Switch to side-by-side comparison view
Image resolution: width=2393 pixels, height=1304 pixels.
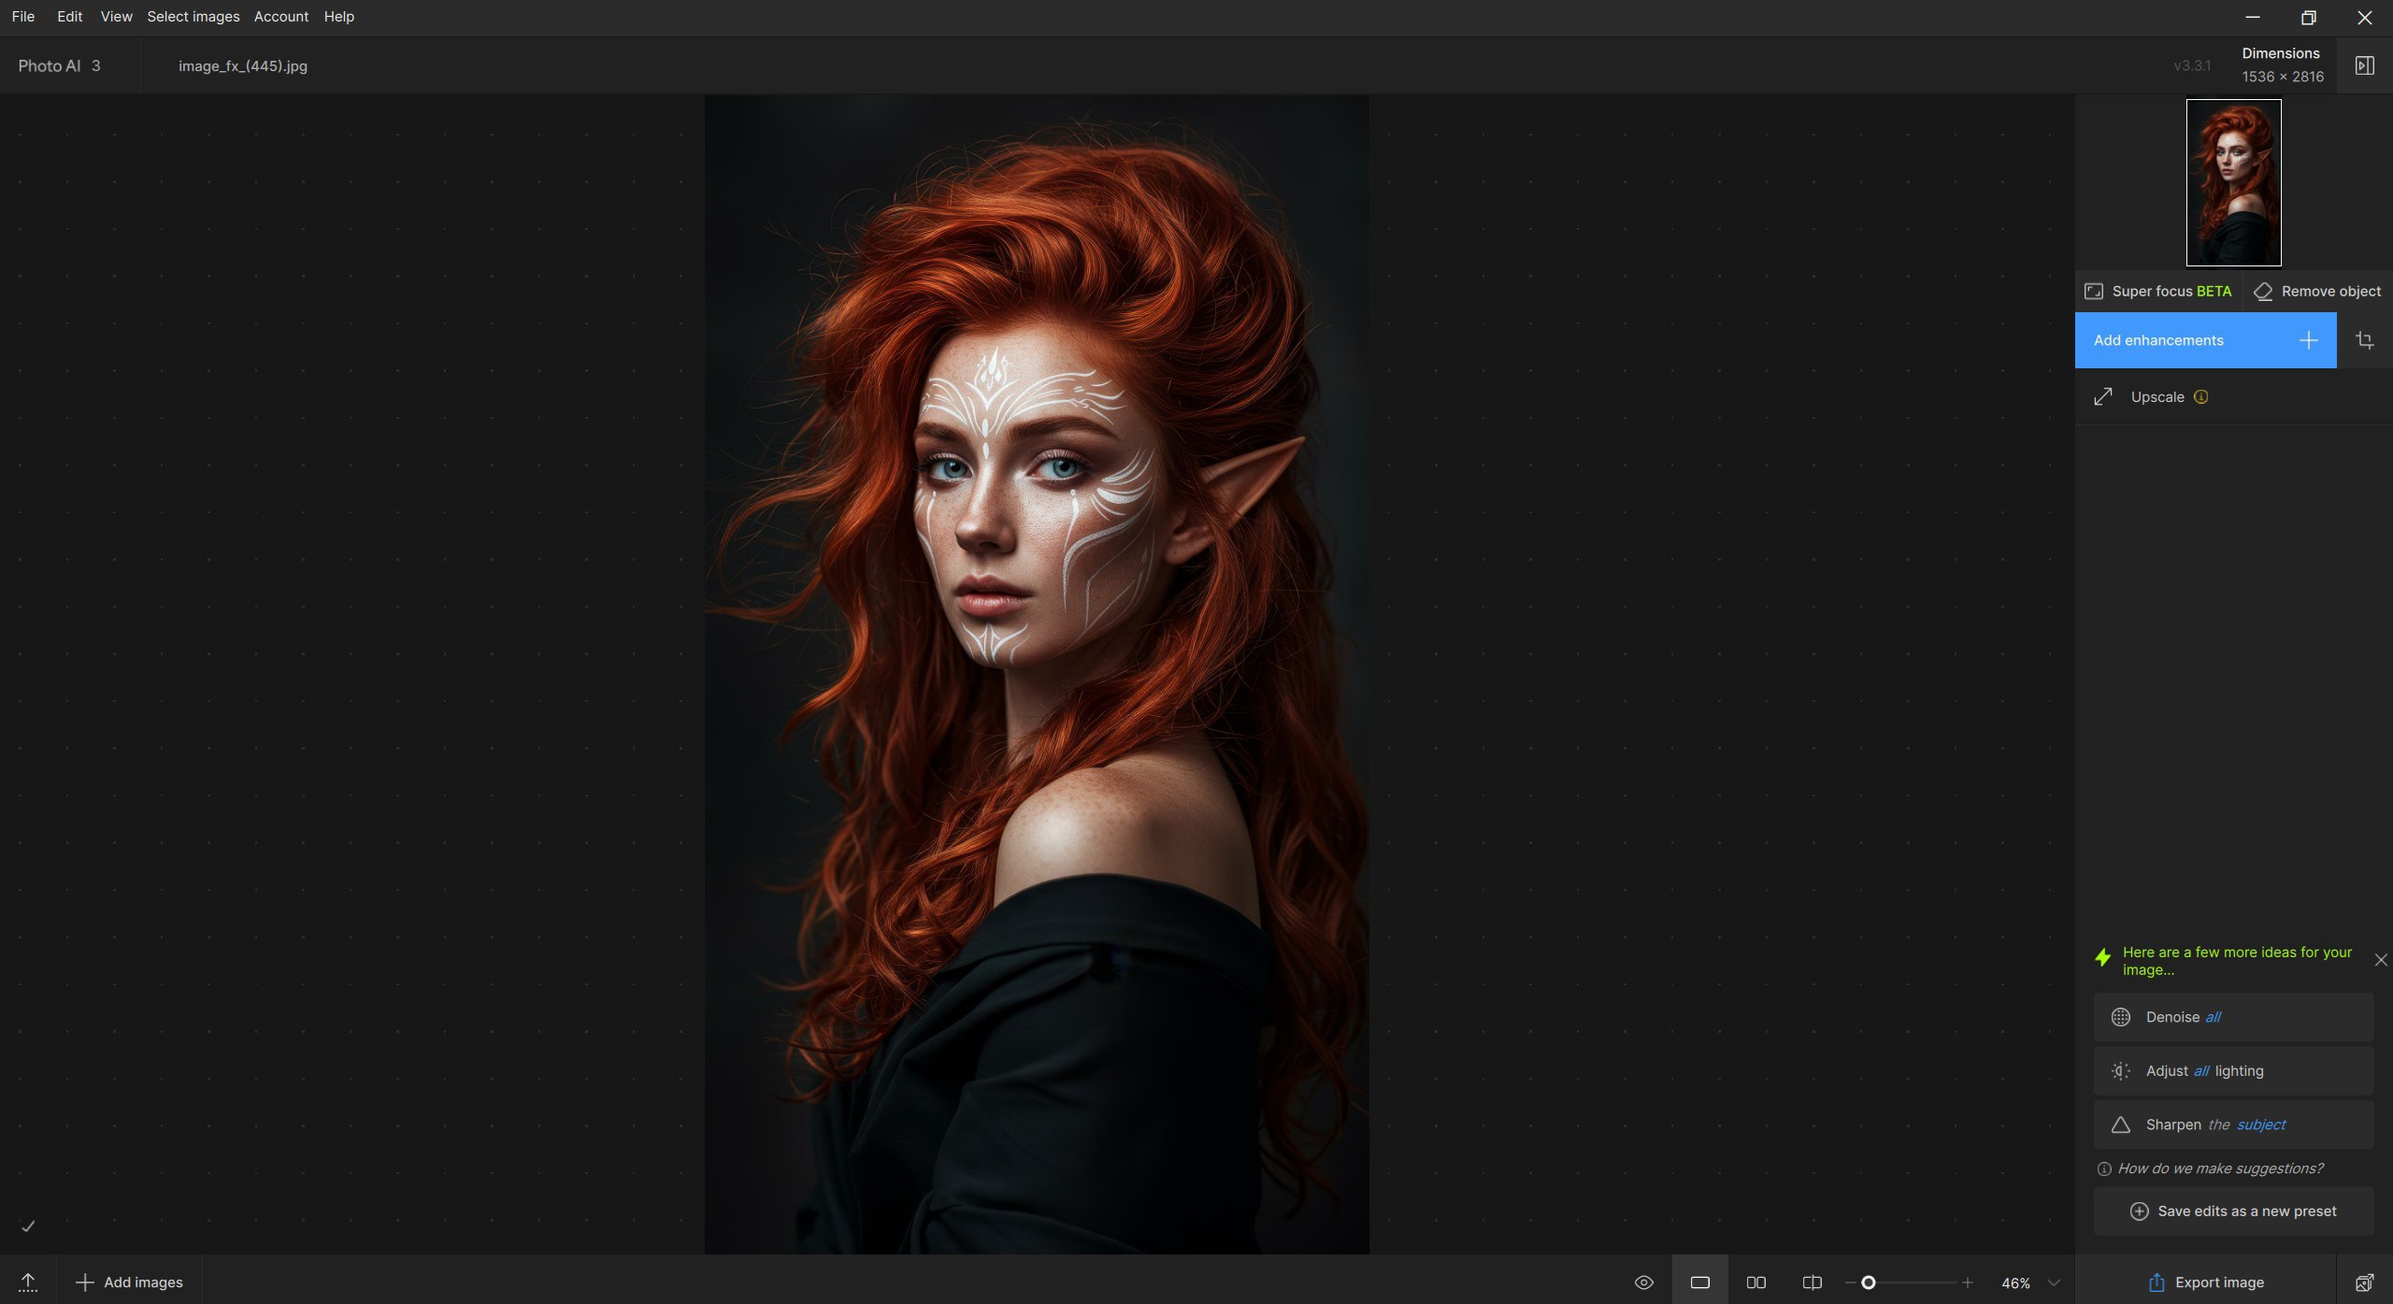click(1755, 1283)
